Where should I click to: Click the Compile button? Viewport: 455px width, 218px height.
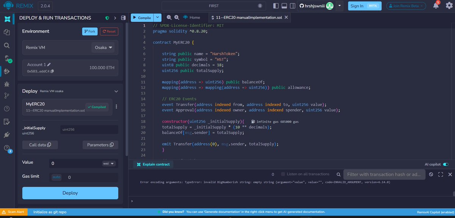pos(142,17)
